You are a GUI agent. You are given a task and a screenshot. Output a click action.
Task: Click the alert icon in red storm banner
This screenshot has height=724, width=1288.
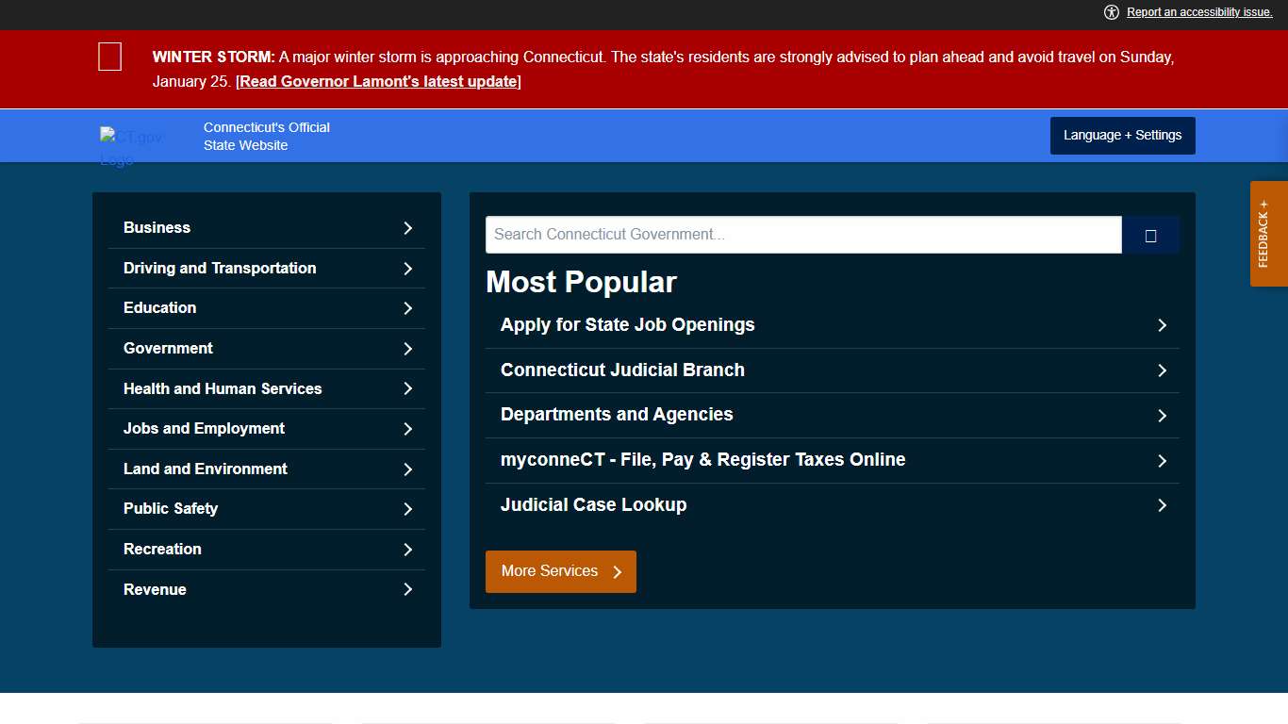pos(110,57)
